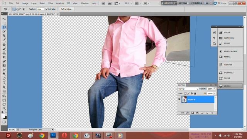Image resolution: width=247 pixels, height=139 pixels.
Task: Click the foreground color swatch
Action: click(x=3, y=116)
